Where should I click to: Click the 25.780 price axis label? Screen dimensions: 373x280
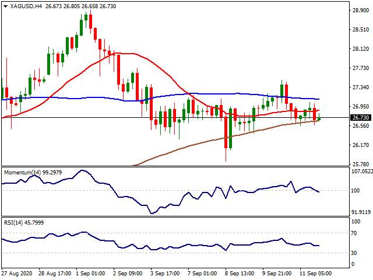360,164
